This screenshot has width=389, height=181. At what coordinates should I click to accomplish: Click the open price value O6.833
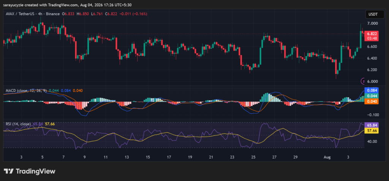click(x=68, y=14)
